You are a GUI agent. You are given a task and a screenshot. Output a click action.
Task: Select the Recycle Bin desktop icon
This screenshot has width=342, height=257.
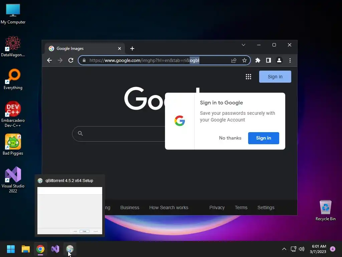click(x=325, y=211)
